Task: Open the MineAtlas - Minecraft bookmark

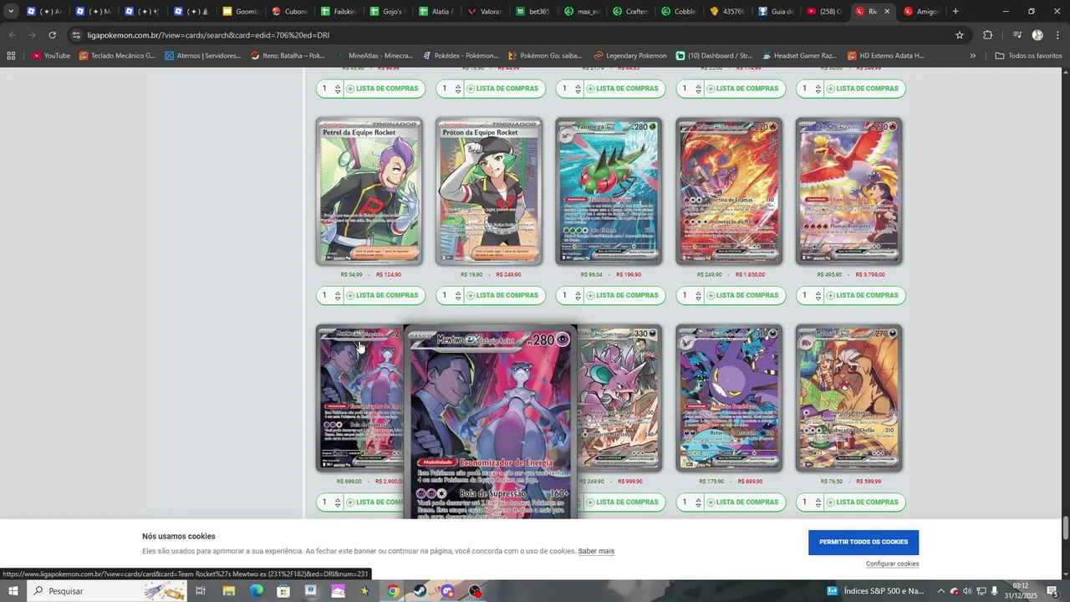Action: (374, 56)
